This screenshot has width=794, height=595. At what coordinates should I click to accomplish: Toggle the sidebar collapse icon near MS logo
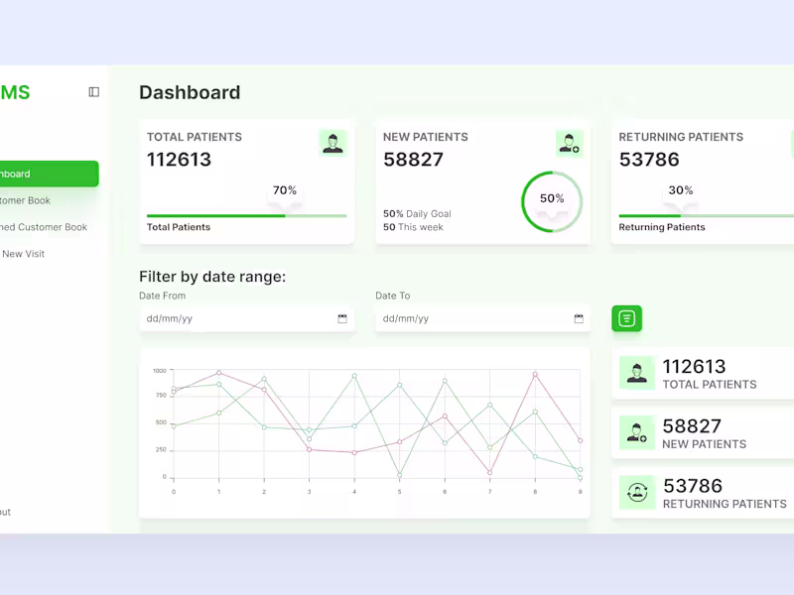[93, 91]
